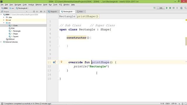Click scroll from source target icon
187x105 pixels.
point(34,12)
